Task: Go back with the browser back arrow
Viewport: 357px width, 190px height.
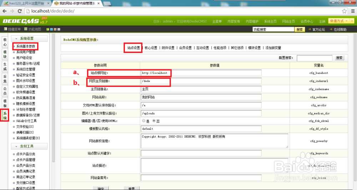Action: pos(5,11)
